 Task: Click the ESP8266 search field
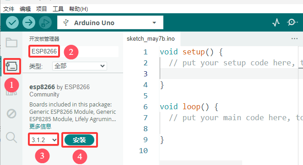74,51
